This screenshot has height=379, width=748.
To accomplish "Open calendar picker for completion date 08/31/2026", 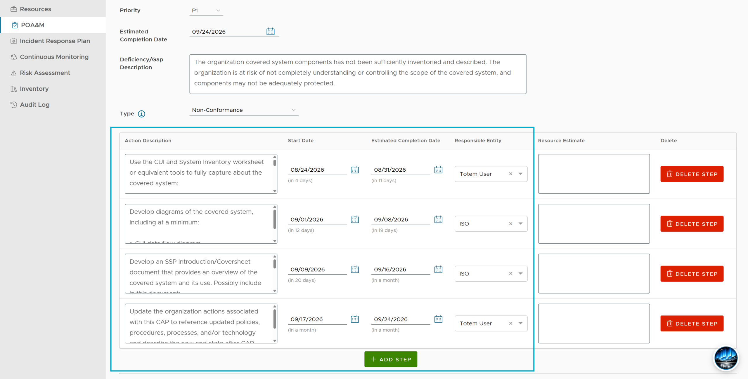I will (x=438, y=170).
